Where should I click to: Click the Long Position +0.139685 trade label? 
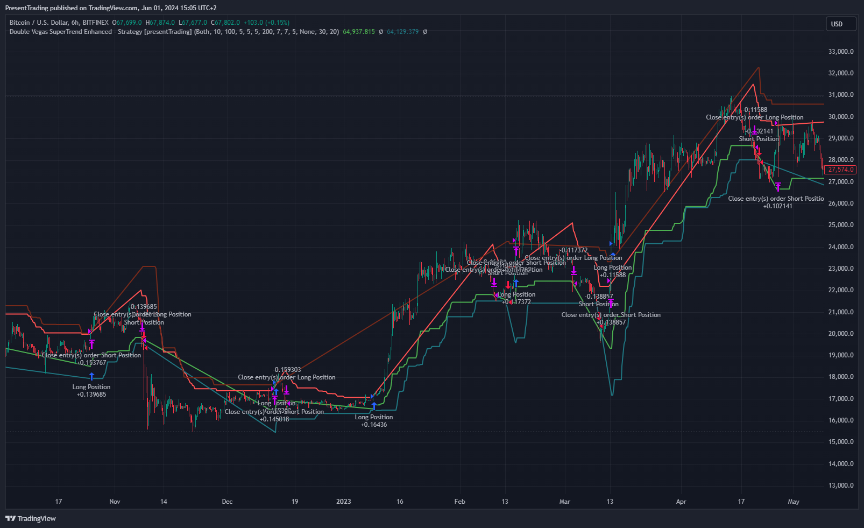[91, 391]
